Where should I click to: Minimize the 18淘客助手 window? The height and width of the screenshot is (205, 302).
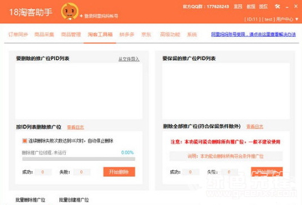[287, 7]
